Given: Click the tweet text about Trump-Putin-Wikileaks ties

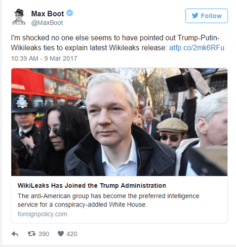Looking at the screenshot, I should (118, 43).
